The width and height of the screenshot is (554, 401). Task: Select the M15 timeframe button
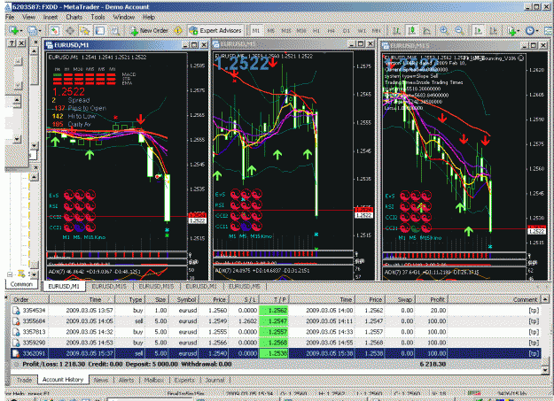pyautogui.click(x=286, y=31)
